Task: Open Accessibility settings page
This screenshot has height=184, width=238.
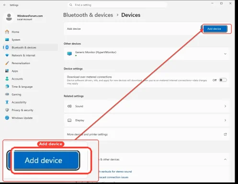Action: coord(31,102)
